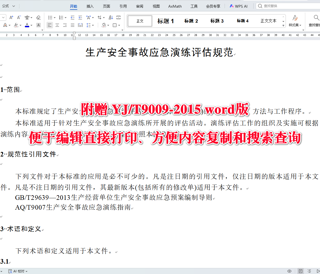320x274 pixels.
Task: Open AI proofreading from the status bar
Action: (x=17, y=271)
